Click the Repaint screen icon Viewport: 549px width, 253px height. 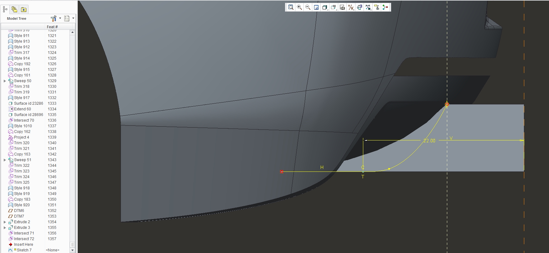pos(316,8)
